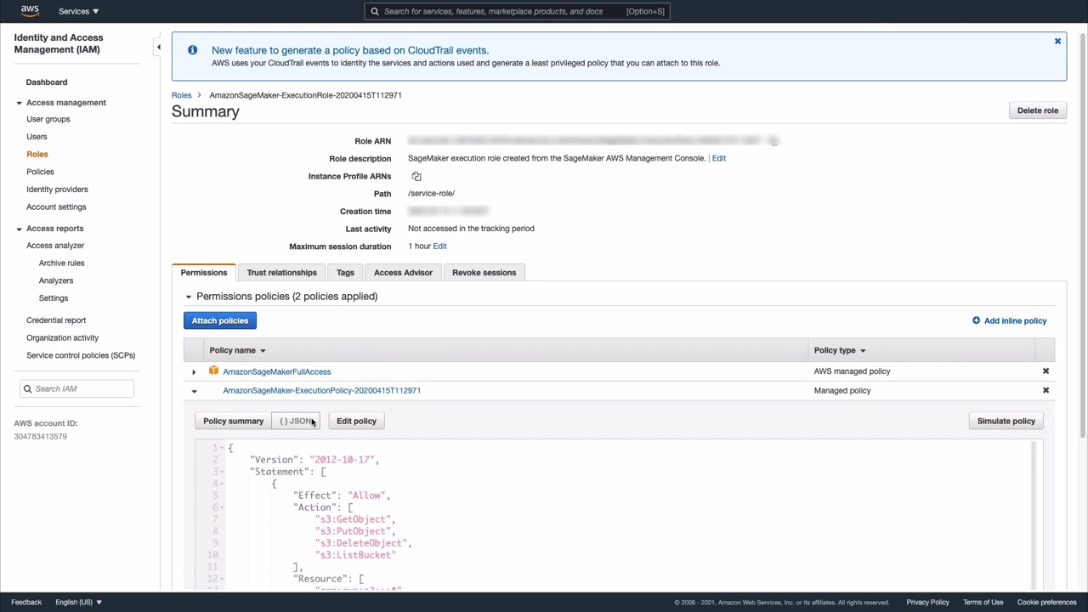The height and width of the screenshot is (612, 1088).
Task: Open Access analyzer in the sidebar
Action: [x=55, y=246]
